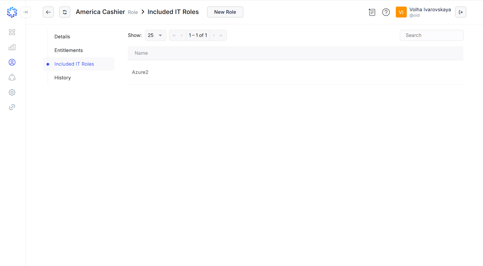The height and width of the screenshot is (266, 483).
Task: Switch to the Entitlements tab
Action: [x=69, y=50]
